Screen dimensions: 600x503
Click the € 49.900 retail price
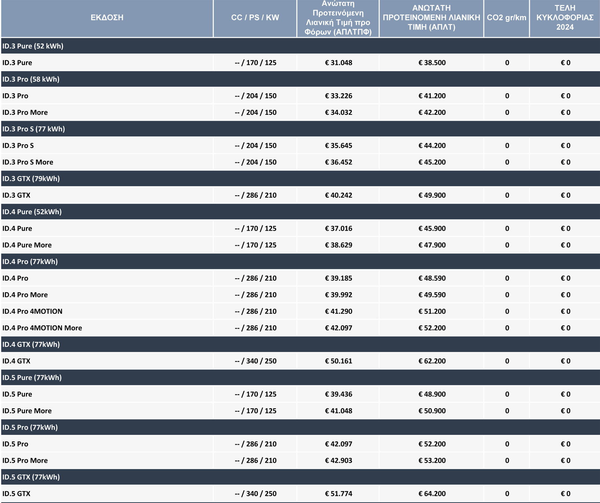point(432,195)
